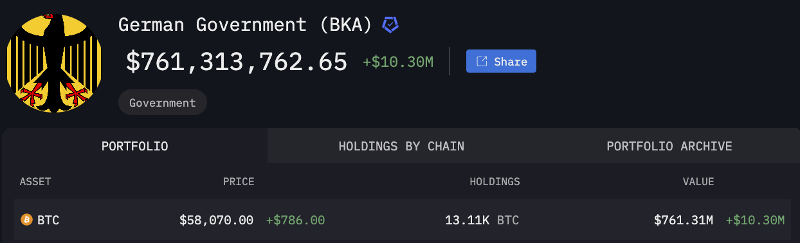Click the blue verified badge icon
The height and width of the screenshot is (243, 800).
390,25
